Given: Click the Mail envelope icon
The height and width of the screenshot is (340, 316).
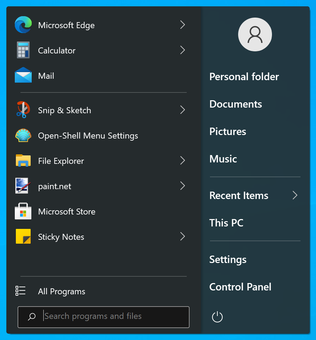Looking at the screenshot, I should click(x=23, y=75).
